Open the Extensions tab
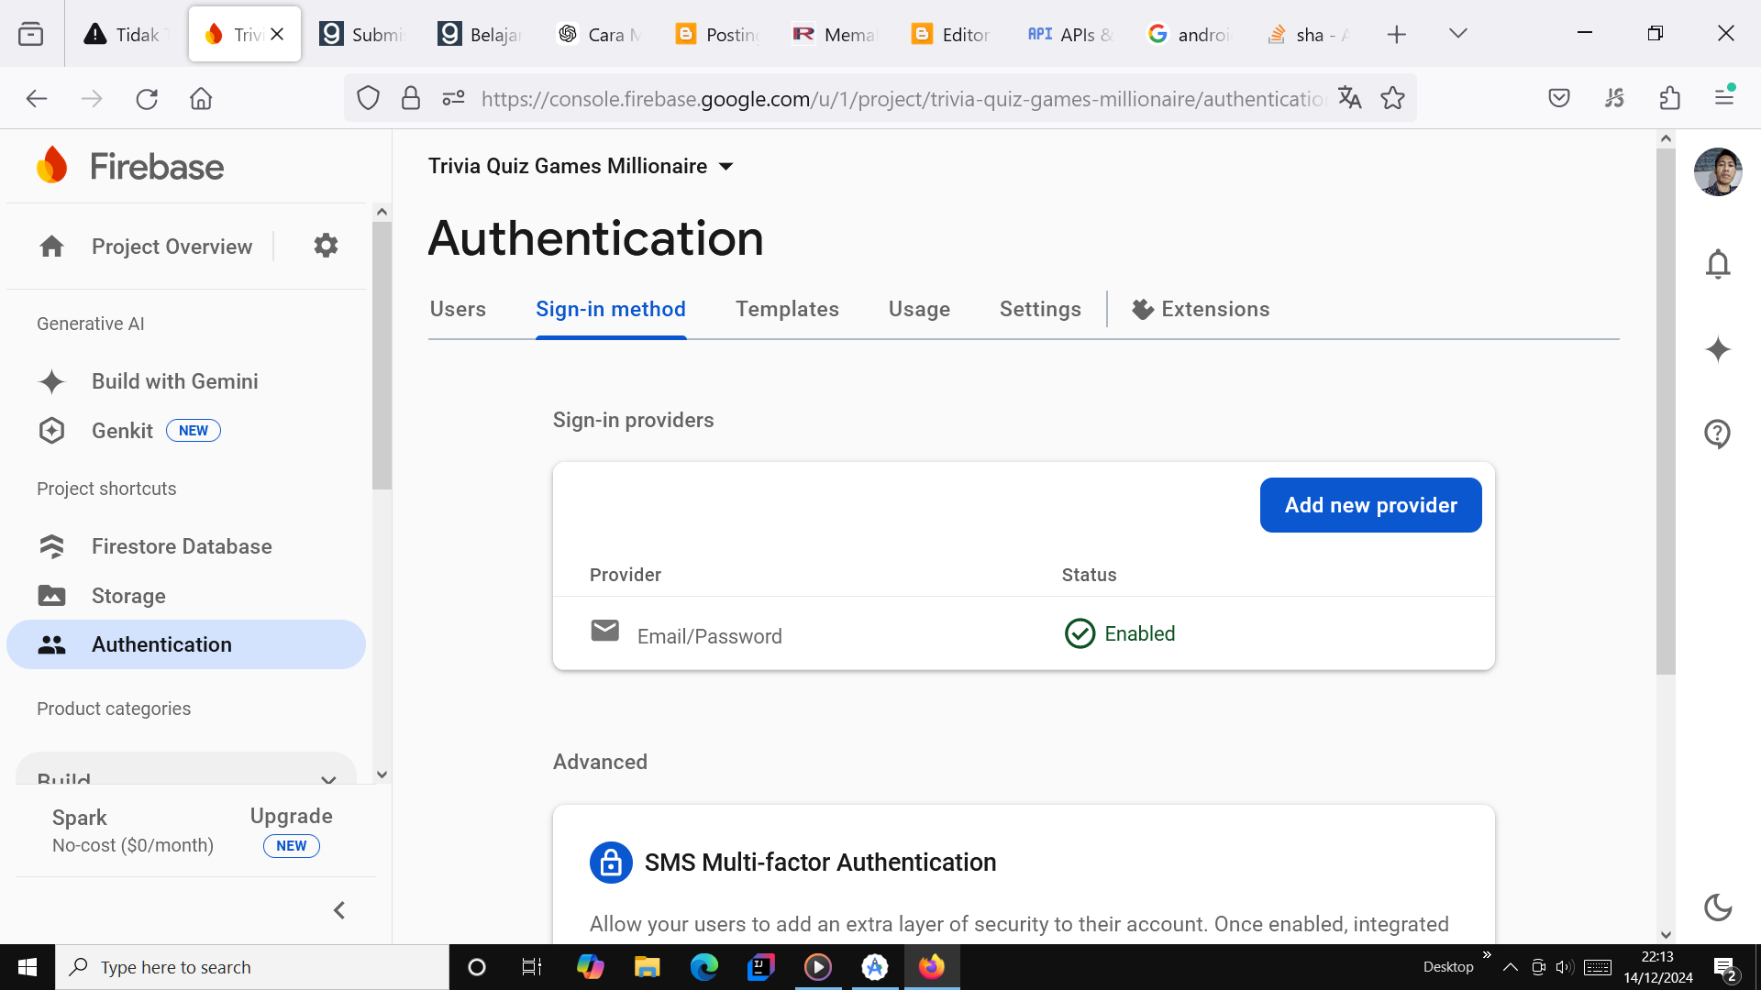The height and width of the screenshot is (990, 1761). coord(1201,310)
